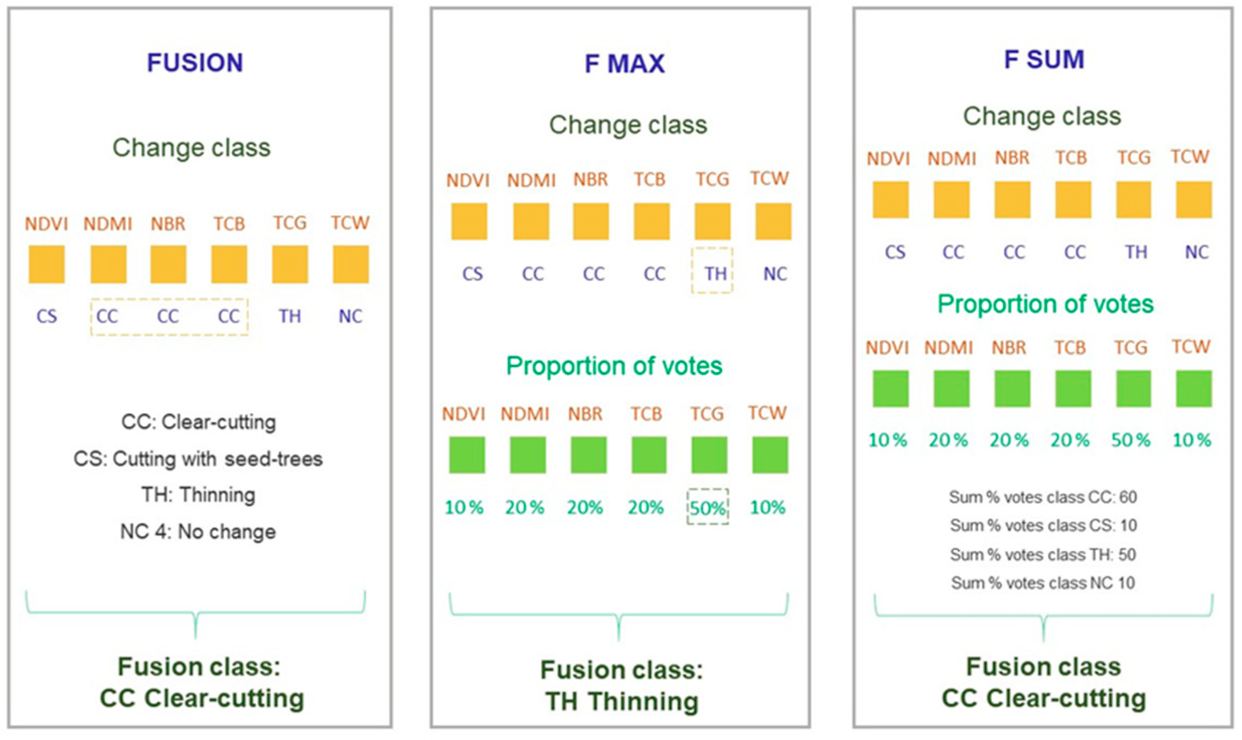Click the dashed-boxed TH label under F MAX
Screen dimensions: 1242x740
(715, 273)
